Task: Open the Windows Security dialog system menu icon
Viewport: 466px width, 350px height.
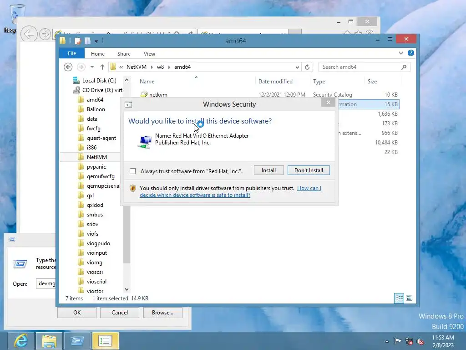Action: (128, 104)
